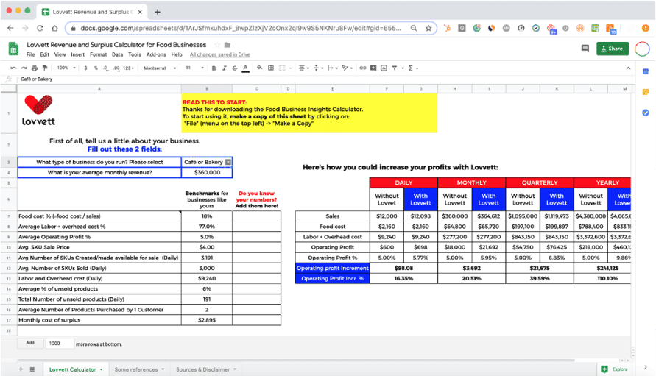This screenshot has width=656, height=376.
Task: Toggle bold formatting
Action: [214, 68]
